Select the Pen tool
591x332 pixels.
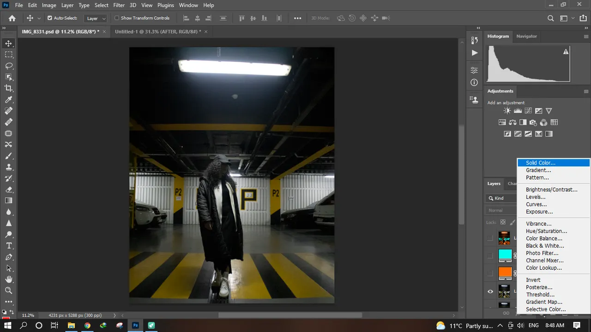click(x=8, y=257)
